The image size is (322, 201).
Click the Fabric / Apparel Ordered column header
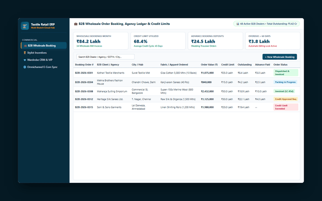pyautogui.click(x=174, y=64)
